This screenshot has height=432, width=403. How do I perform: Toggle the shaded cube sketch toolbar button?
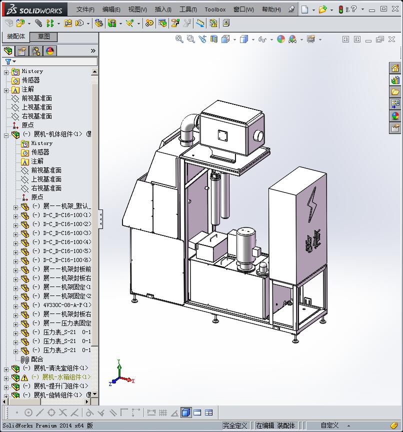click(186, 412)
